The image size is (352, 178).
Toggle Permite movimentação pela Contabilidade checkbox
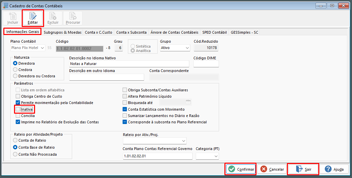pyautogui.click(x=18, y=103)
